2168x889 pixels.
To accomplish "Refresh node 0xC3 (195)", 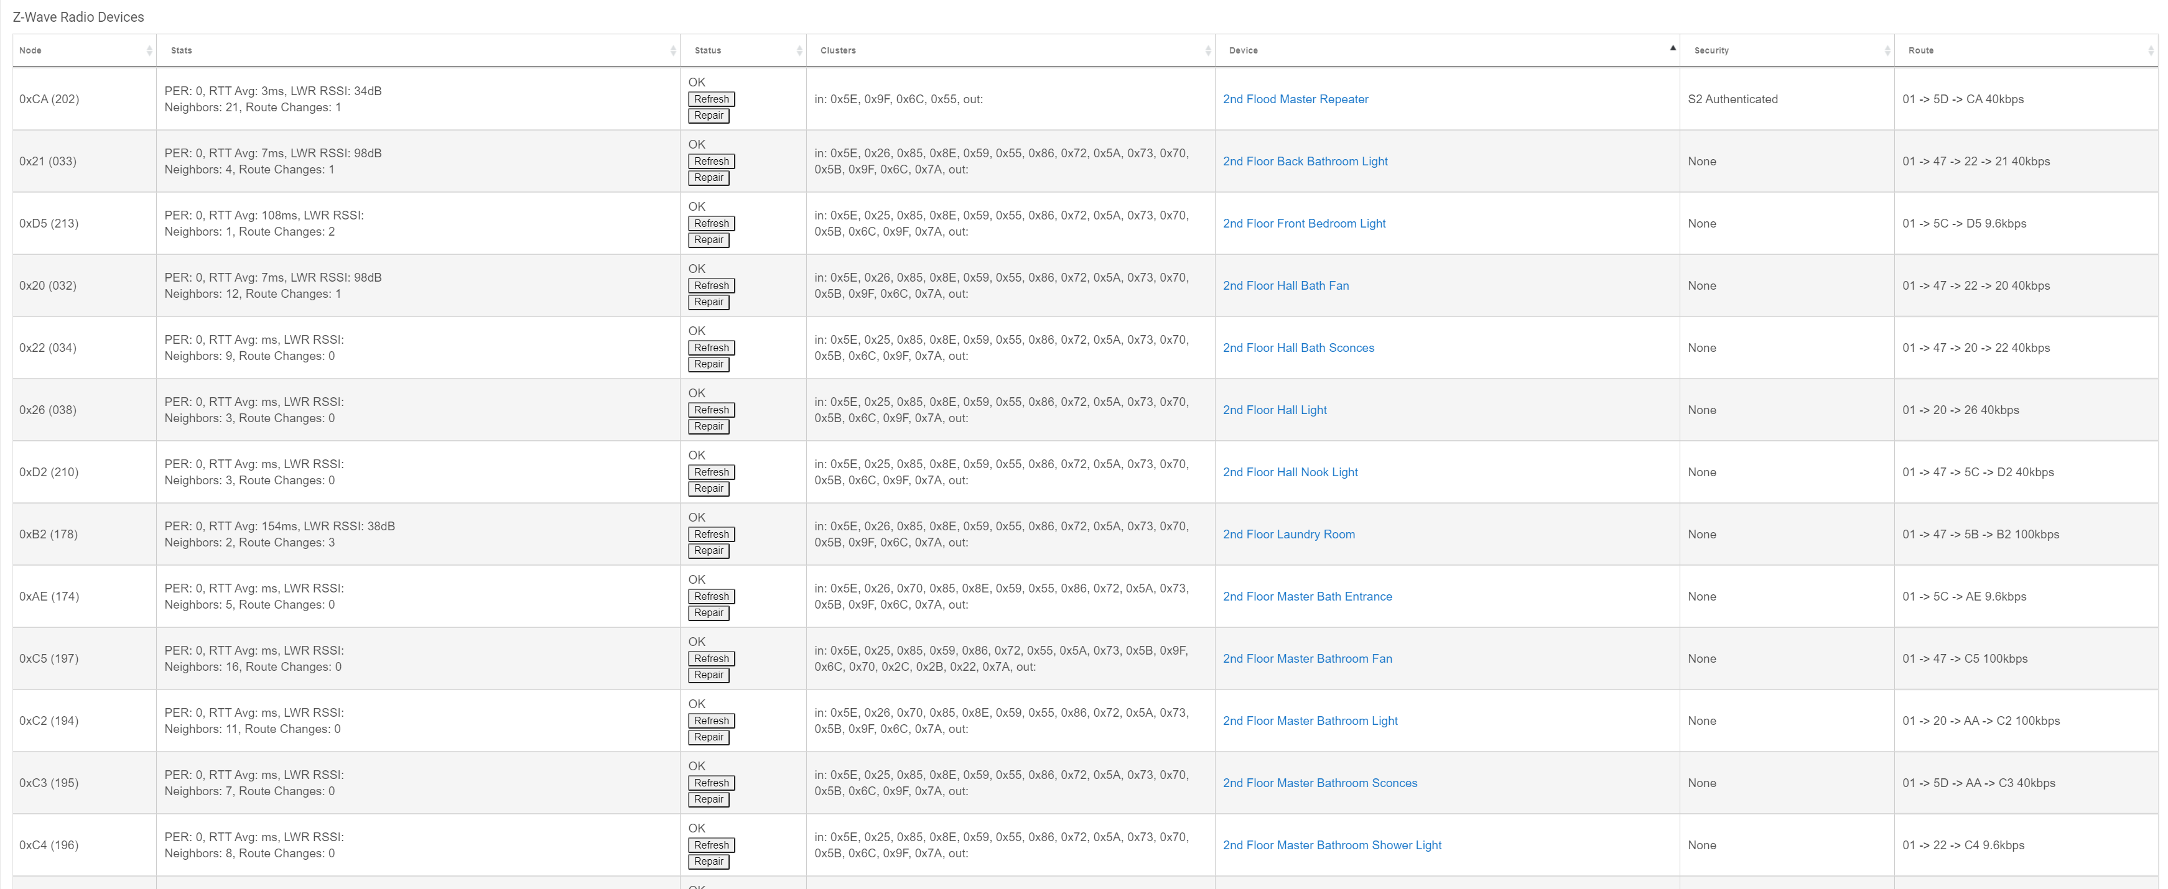I will point(711,784).
